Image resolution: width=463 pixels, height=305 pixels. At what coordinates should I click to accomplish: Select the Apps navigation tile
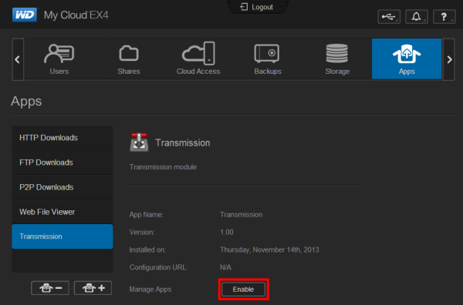407,59
